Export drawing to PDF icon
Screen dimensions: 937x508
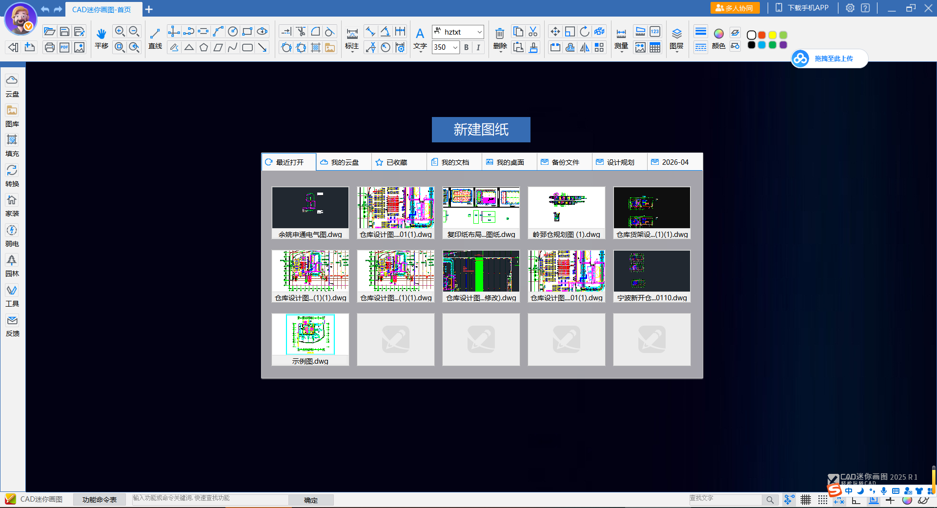coord(64,47)
